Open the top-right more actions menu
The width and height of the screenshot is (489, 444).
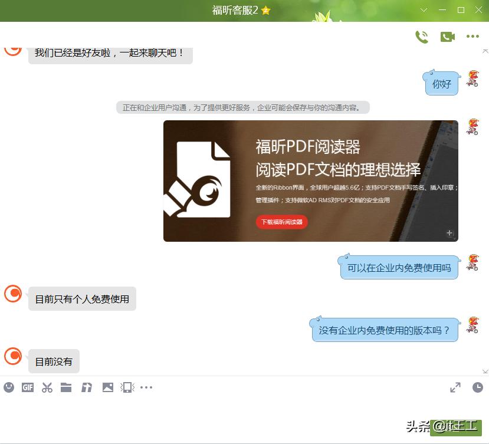[x=472, y=37]
